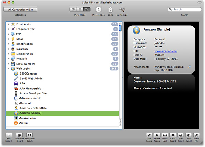Switch to column view mode
The image size is (205, 147).
73,9
